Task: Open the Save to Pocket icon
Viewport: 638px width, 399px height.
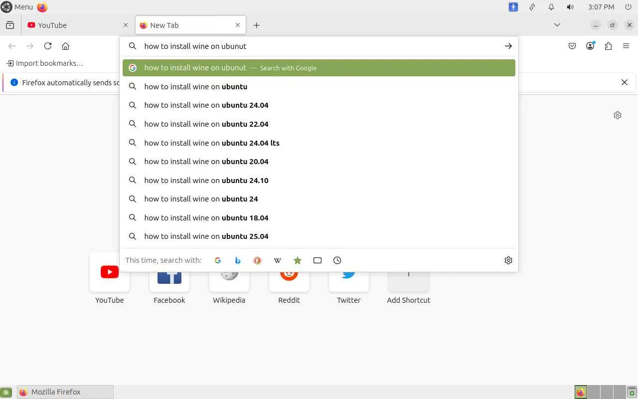Action: (x=572, y=46)
